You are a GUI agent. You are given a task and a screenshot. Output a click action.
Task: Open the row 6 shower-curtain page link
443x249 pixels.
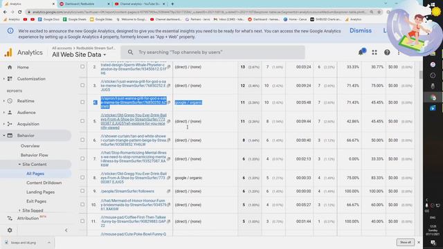(x=134, y=140)
